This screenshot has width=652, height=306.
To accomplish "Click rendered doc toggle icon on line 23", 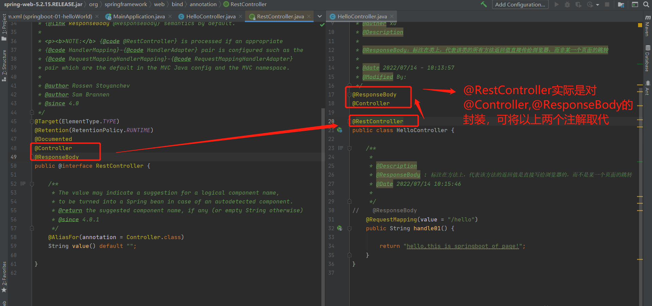I will point(341,148).
